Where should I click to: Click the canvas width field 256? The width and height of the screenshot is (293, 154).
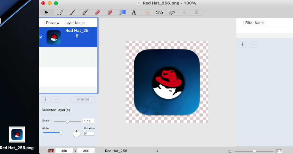[x=64, y=150]
